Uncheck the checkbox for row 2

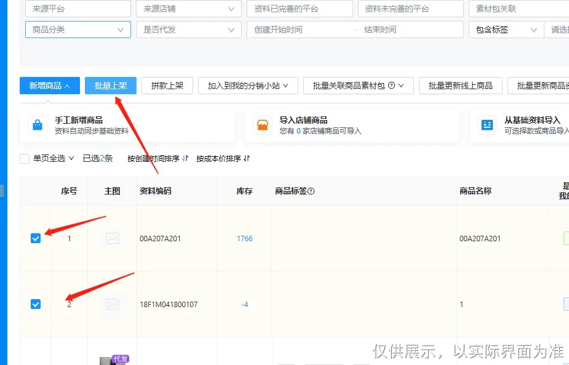[x=36, y=304]
